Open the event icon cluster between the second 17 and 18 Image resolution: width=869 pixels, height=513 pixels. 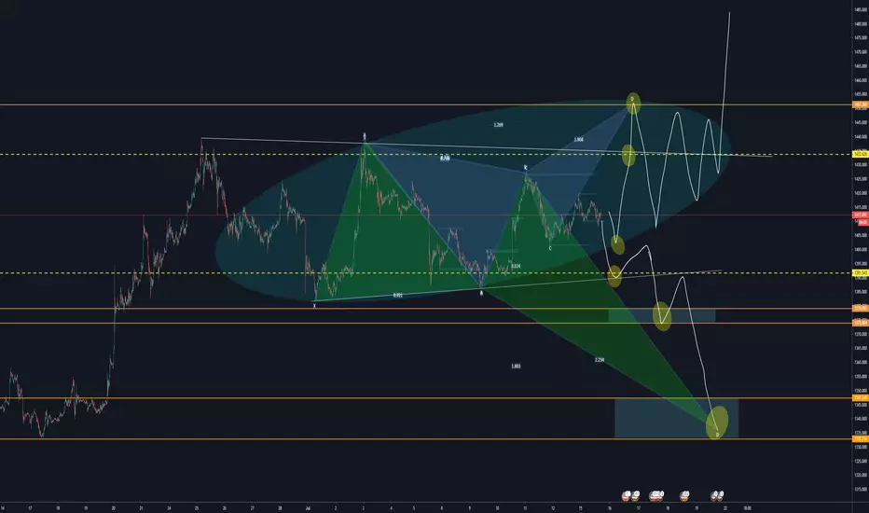click(x=656, y=495)
